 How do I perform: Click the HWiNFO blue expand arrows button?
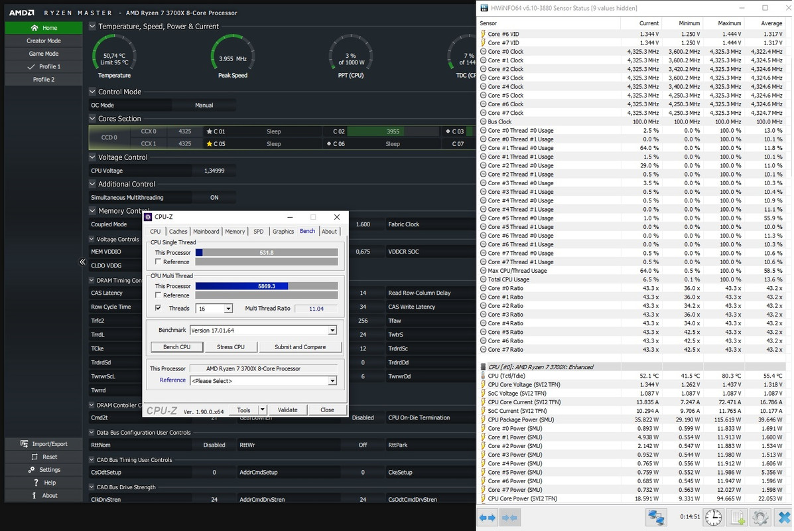click(488, 517)
